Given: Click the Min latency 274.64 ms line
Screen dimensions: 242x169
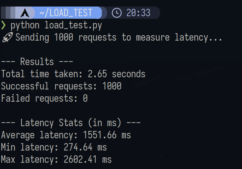Looking at the screenshot, I should point(54,147).
